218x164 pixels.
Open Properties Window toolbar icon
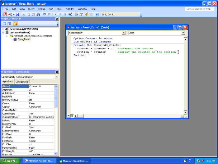click(x=81, y=14)
